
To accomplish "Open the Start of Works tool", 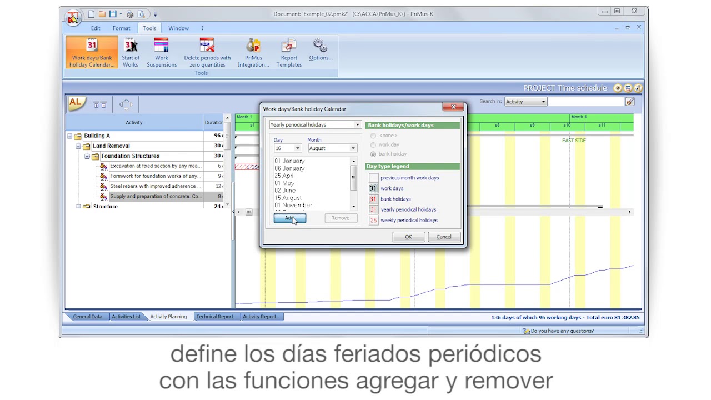I will [131, 53].
